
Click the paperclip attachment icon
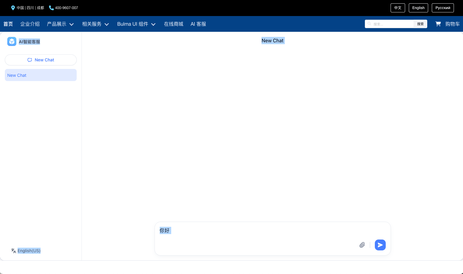point(362,245)
